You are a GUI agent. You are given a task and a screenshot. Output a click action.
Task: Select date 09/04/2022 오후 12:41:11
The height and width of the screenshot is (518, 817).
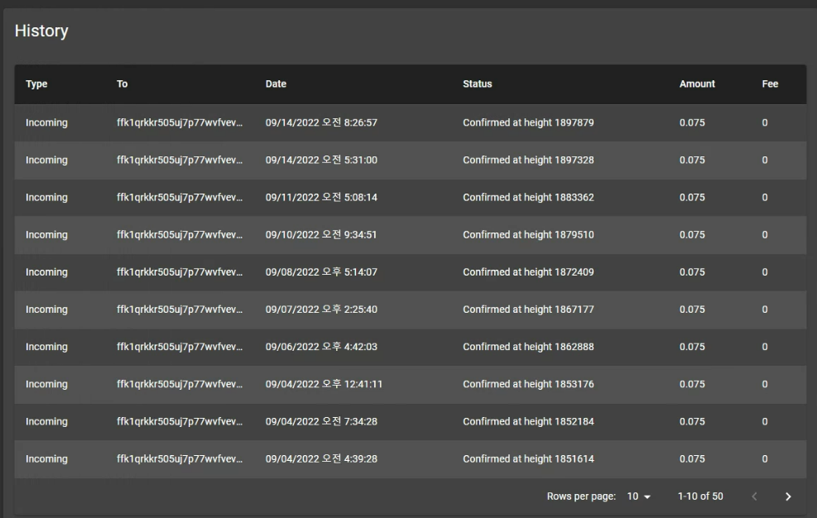pos(324,384)
